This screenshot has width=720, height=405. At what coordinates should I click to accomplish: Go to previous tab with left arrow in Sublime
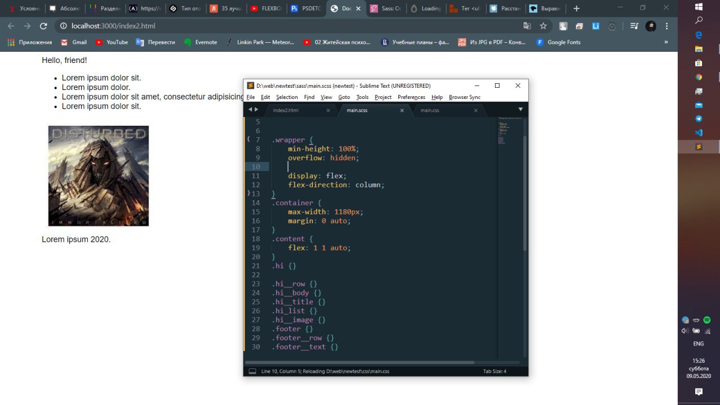pyautogui.click(x=250, y=110)
